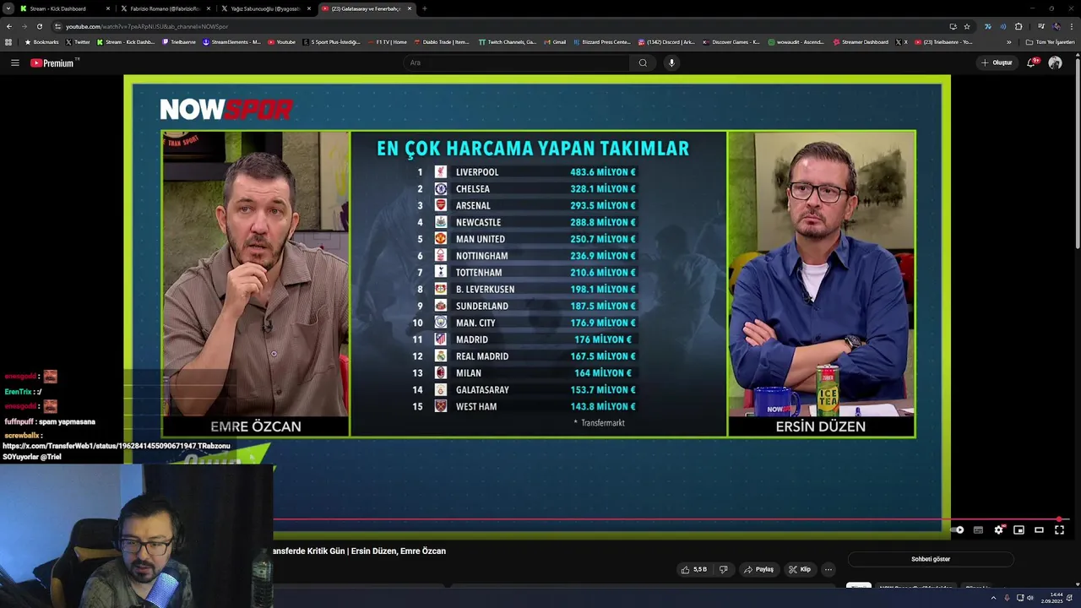The width and height of the screenshot is (1081, 608).
Task: Bookmark this page with the star icon
Action: (x=967, y=26)
